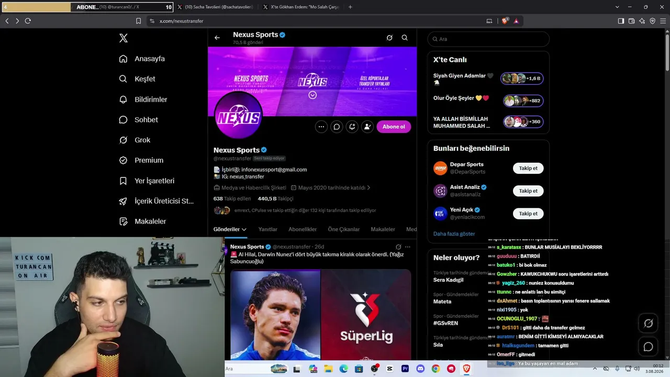Open the Leo AI sparkle icon
This screenshot has width=670, height=377.
(642, 21)
